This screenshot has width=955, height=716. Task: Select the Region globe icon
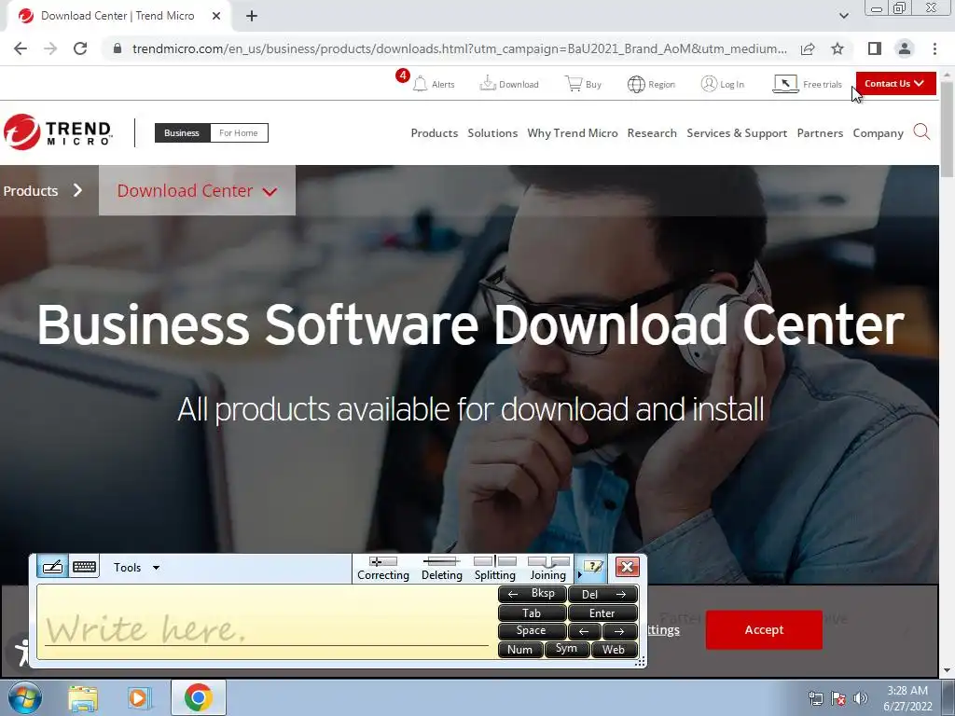click(x=636, y=84)
